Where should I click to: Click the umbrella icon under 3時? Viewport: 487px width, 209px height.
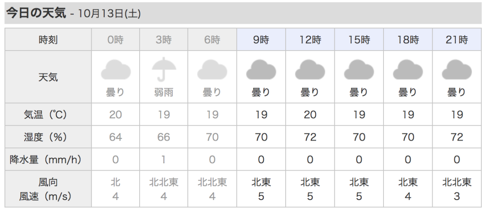coord(164,70)
